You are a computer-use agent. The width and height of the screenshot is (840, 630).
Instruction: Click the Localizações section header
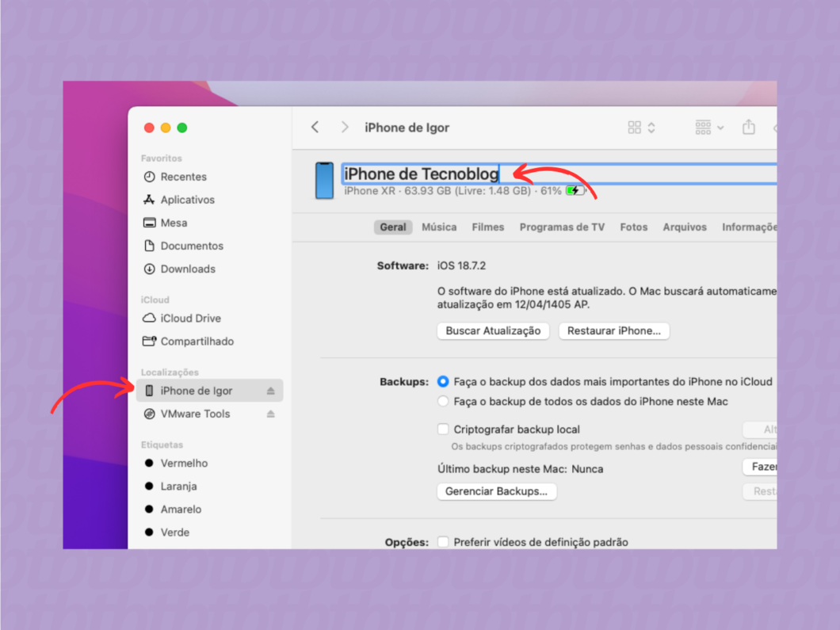[x=170, y=372]
